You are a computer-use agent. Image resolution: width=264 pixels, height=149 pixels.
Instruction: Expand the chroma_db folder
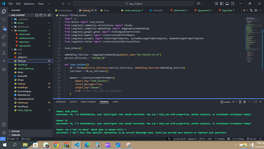[x=12, y=27]
